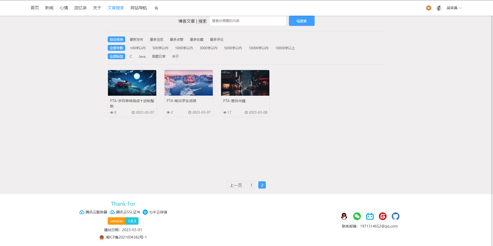Image resolution: width=493 pixels, height=246 pixels.
Task: Click the 建站日期：2023-03-01 text
Action: [123, 230]
